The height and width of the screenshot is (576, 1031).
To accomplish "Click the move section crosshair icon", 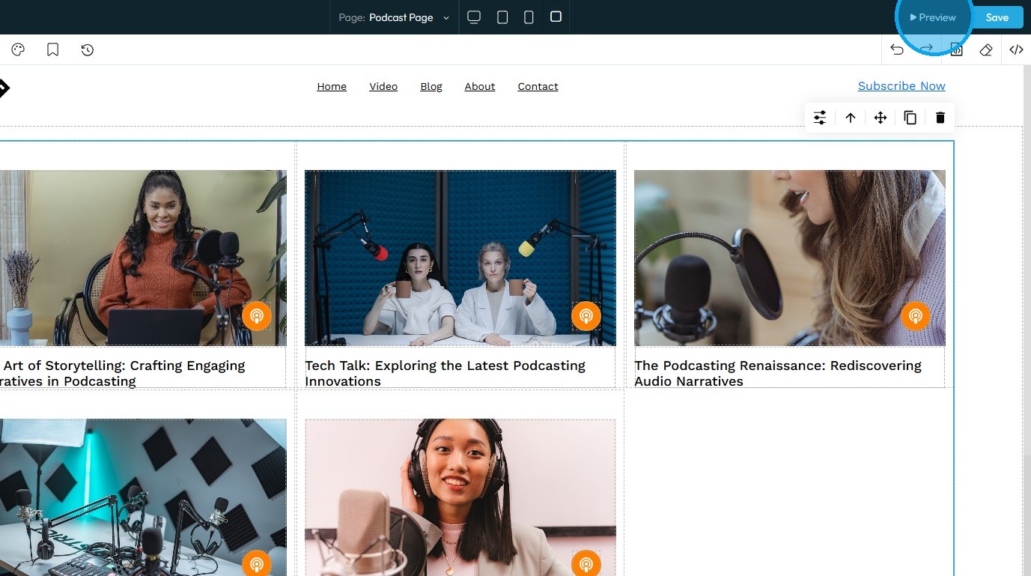I will (881, 118).
